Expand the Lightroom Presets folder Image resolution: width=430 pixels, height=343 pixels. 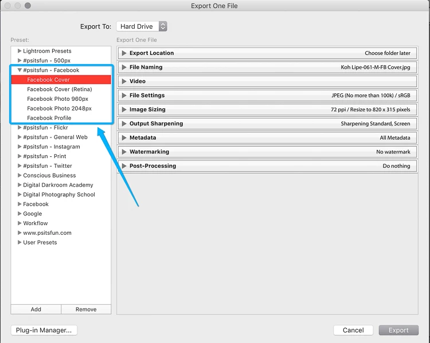click(19, 51)
